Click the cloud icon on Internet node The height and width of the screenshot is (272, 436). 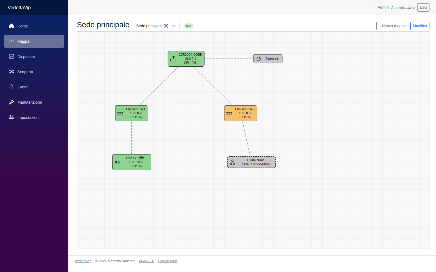click(258, 59)
